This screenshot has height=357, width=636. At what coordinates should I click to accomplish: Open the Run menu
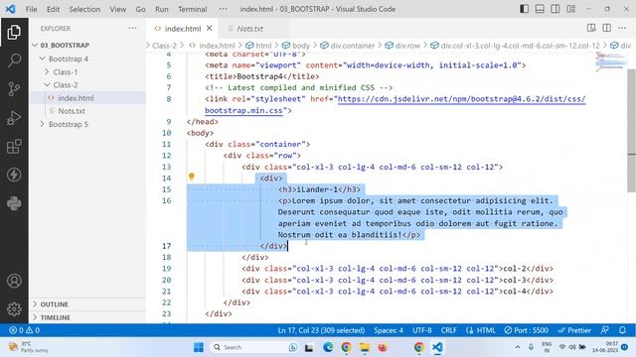pyautogui.click(x=161, y=9)
